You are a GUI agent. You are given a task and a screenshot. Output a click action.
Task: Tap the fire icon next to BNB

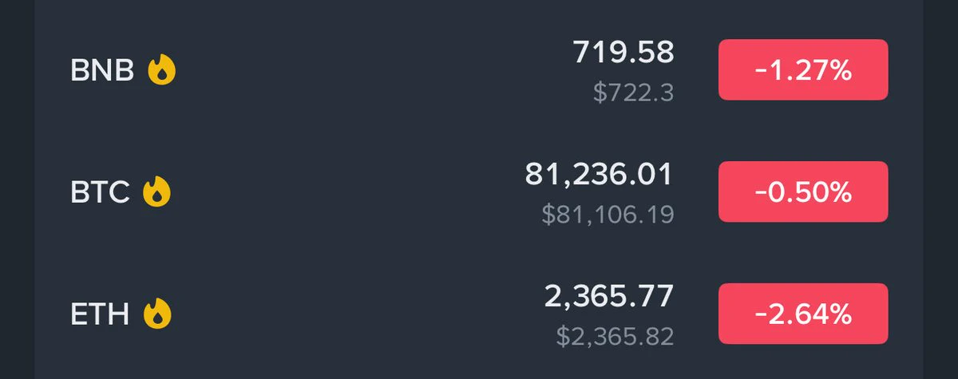pyautogui.click(x=161, y=71)
